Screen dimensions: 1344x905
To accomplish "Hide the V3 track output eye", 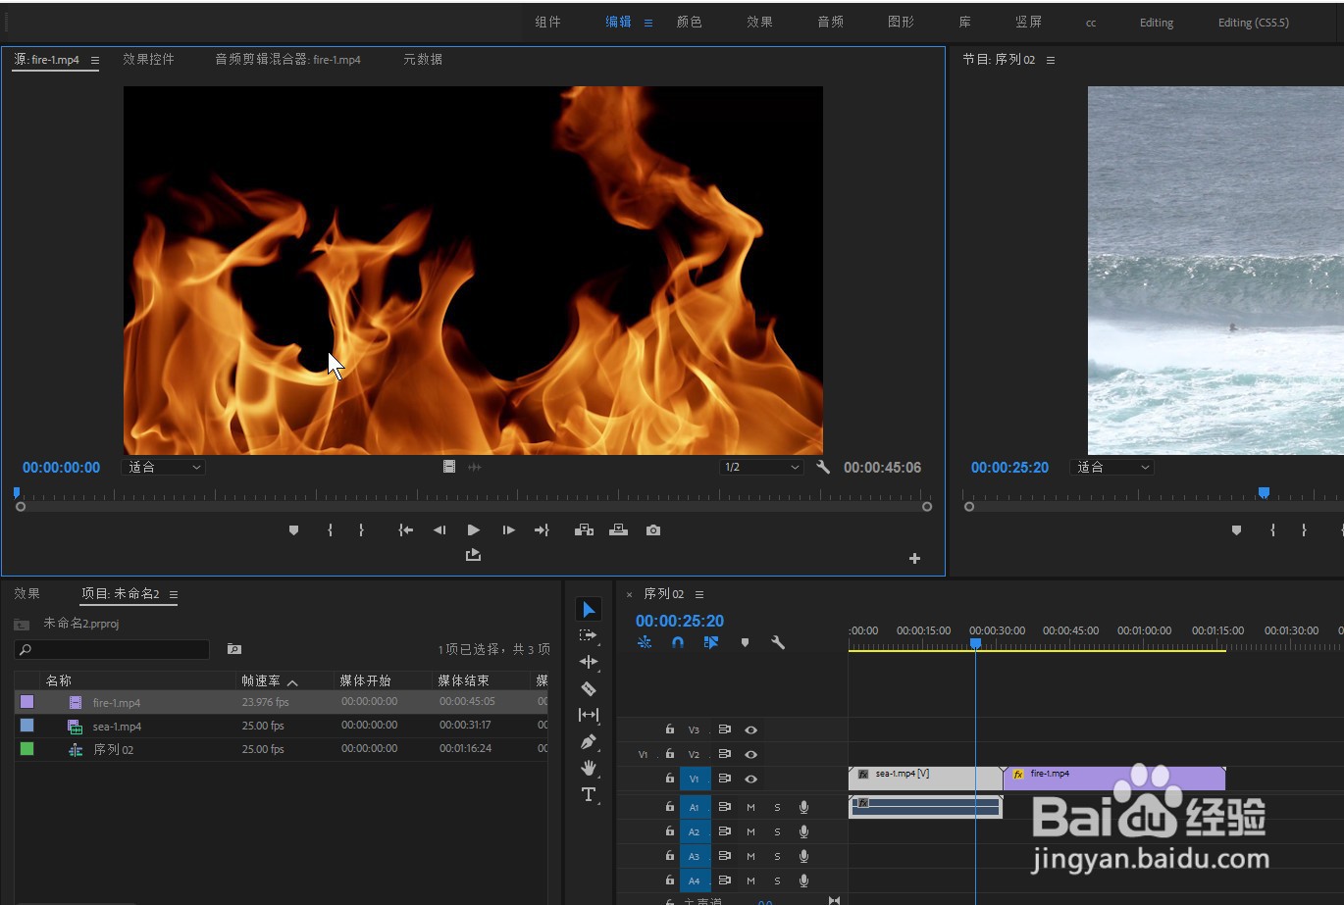I will 750,730.
